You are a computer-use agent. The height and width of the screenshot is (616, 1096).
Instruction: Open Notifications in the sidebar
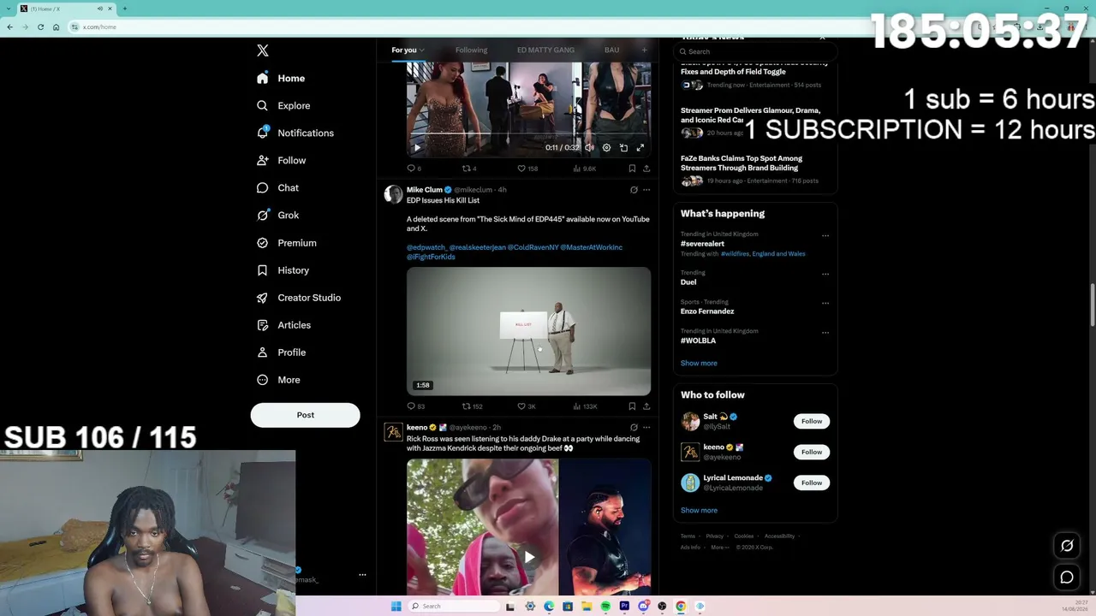pyautogui.click(x=295, y=133)
